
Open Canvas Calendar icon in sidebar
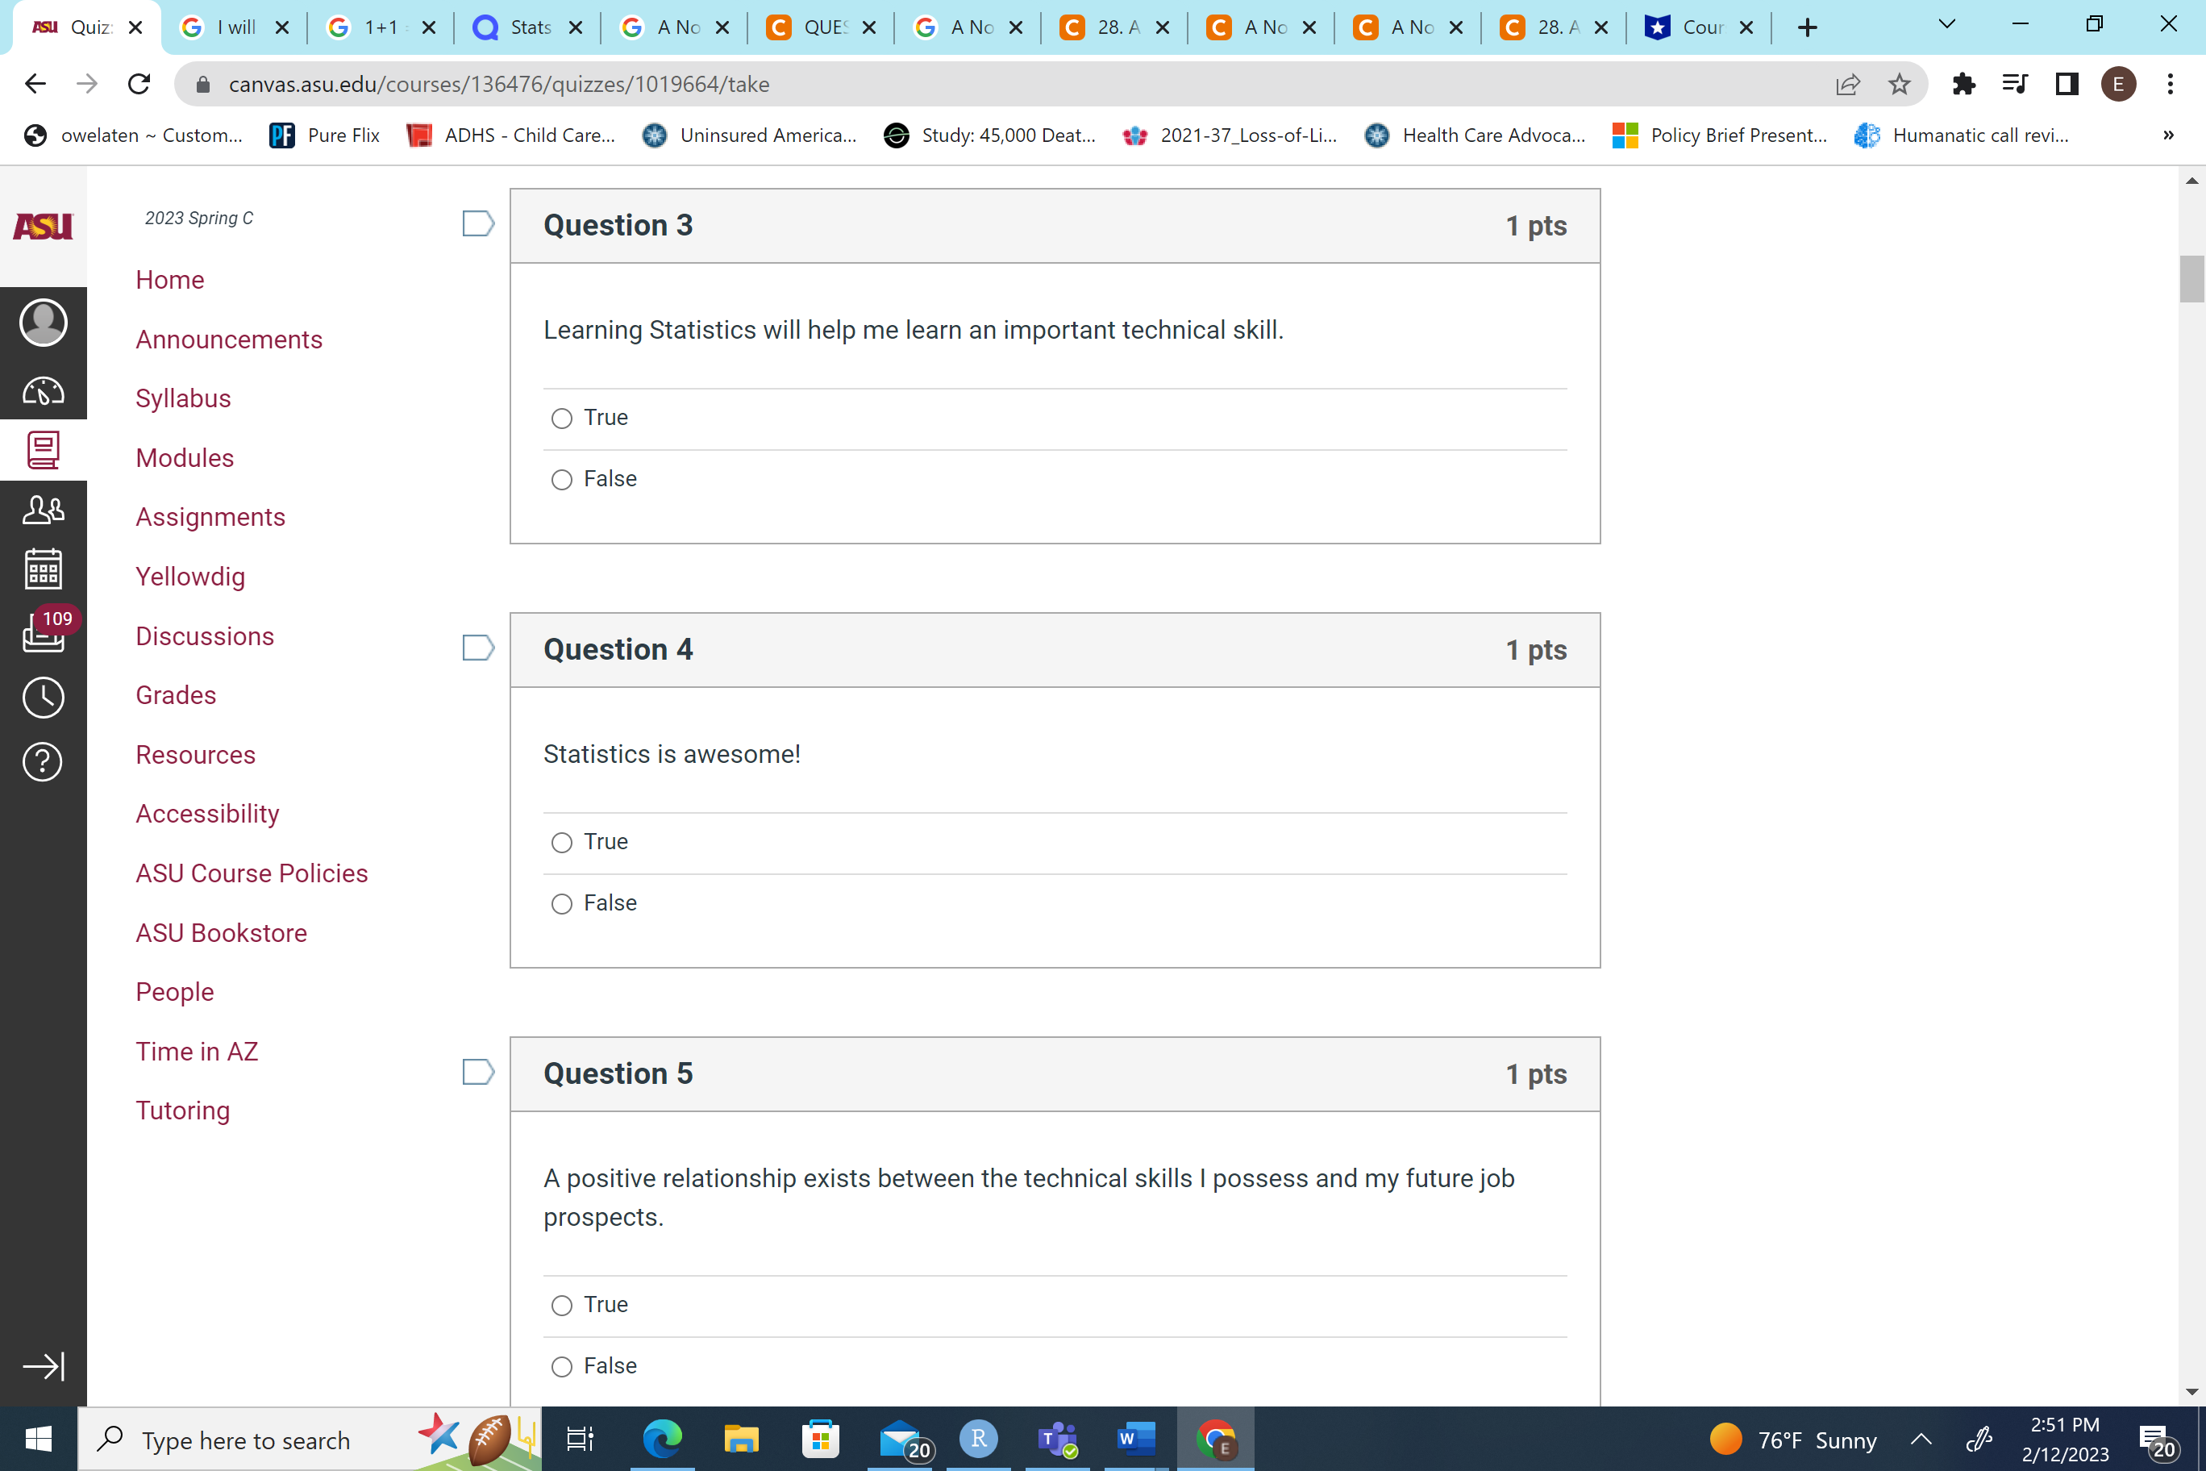(x=44, y=569)
